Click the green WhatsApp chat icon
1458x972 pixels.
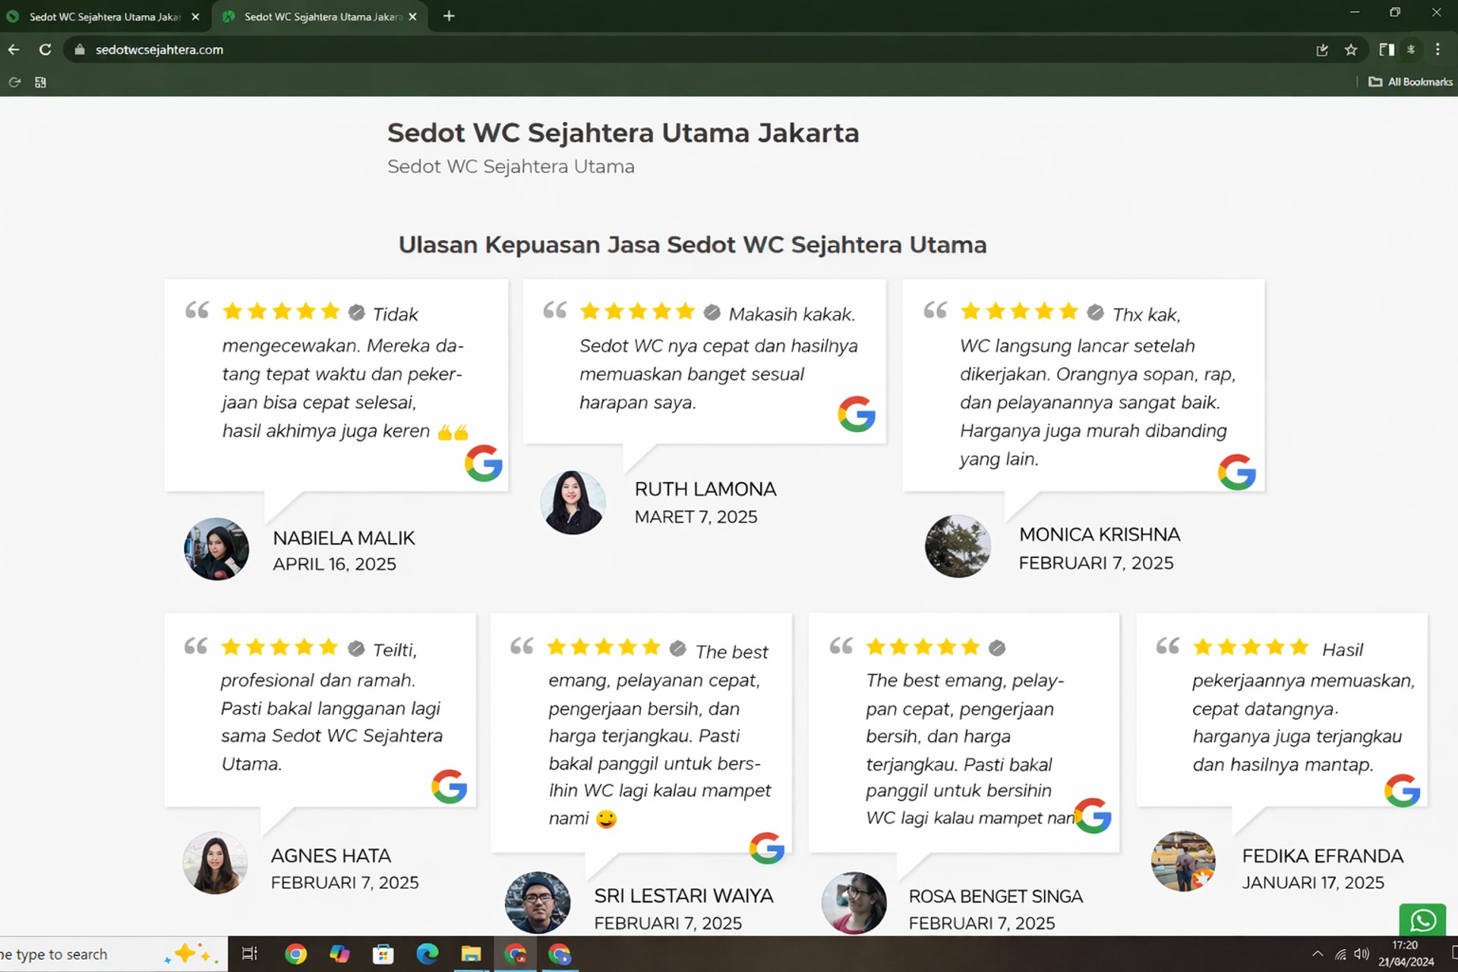point(1422,920)
